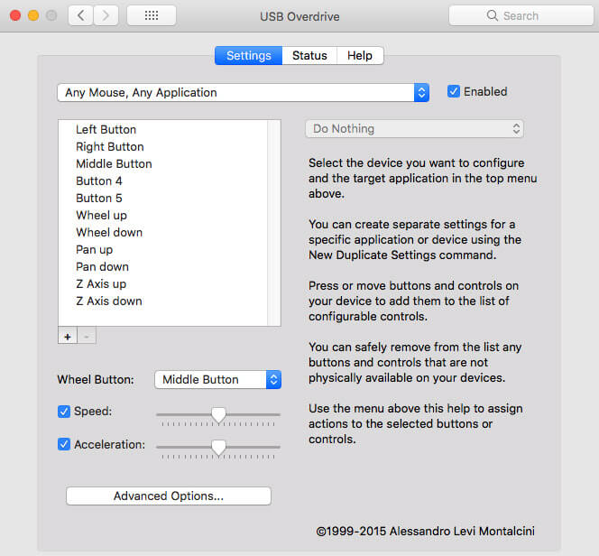The height and width of the screenshot is (556, 599).
Task: Switch to the Help tab
Action: click(360, 56)
